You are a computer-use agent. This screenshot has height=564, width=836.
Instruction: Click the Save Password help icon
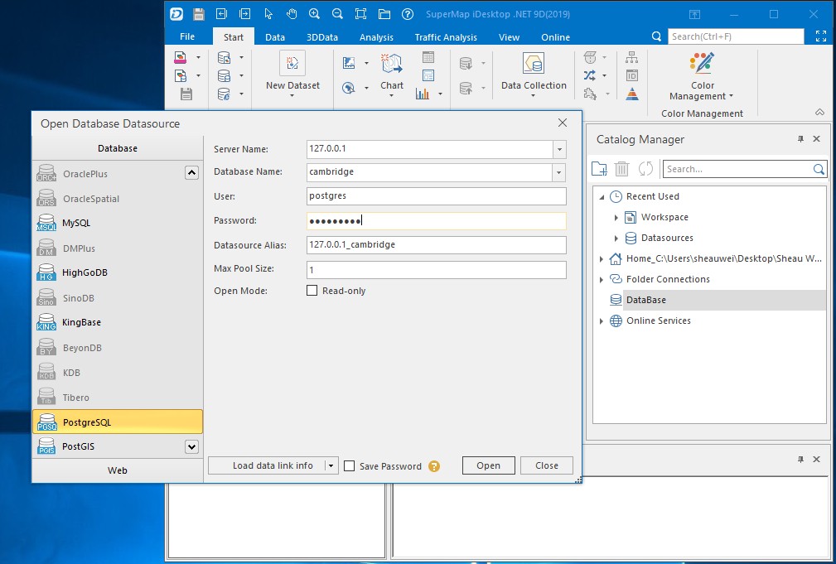[434, 466]
